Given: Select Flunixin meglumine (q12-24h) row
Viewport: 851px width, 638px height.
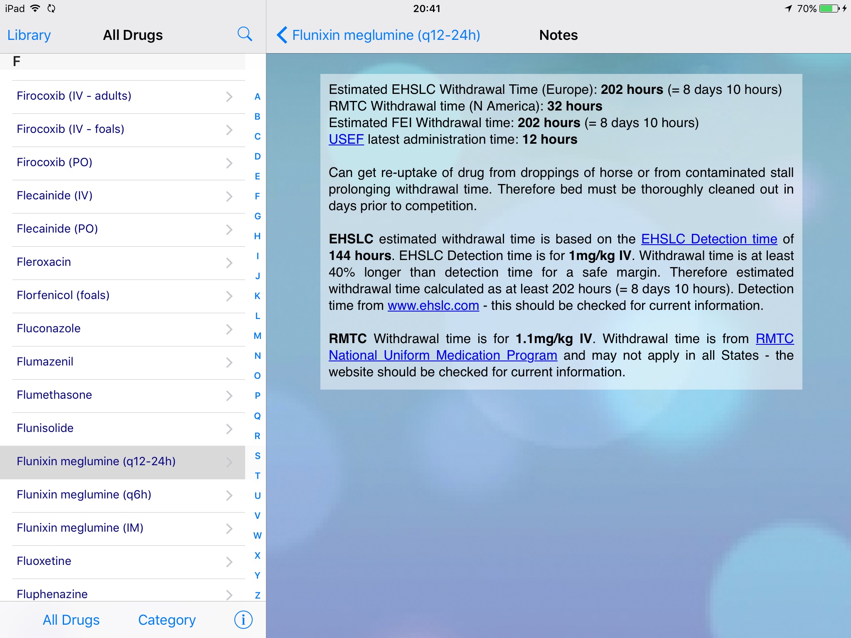Looking at the screenshot, I should coord(123,462).
